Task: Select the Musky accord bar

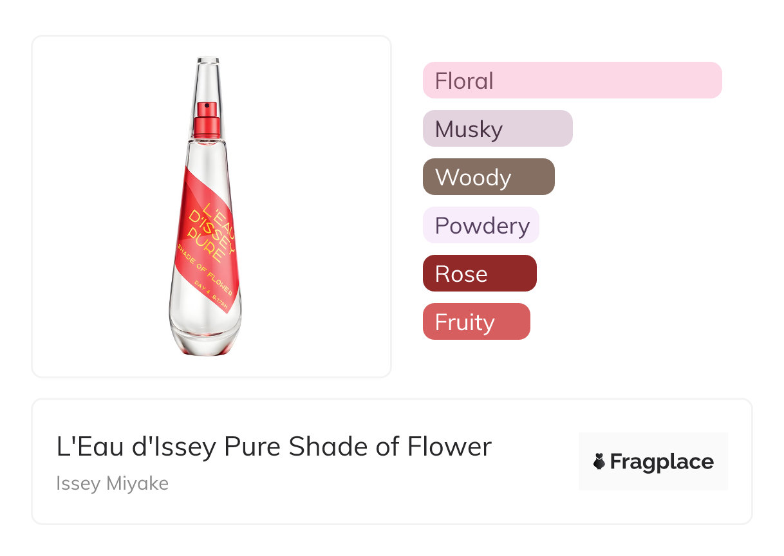Action: click(497, 129)
